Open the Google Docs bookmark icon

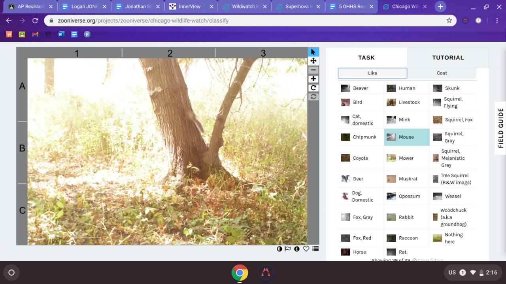click(74, 34)
